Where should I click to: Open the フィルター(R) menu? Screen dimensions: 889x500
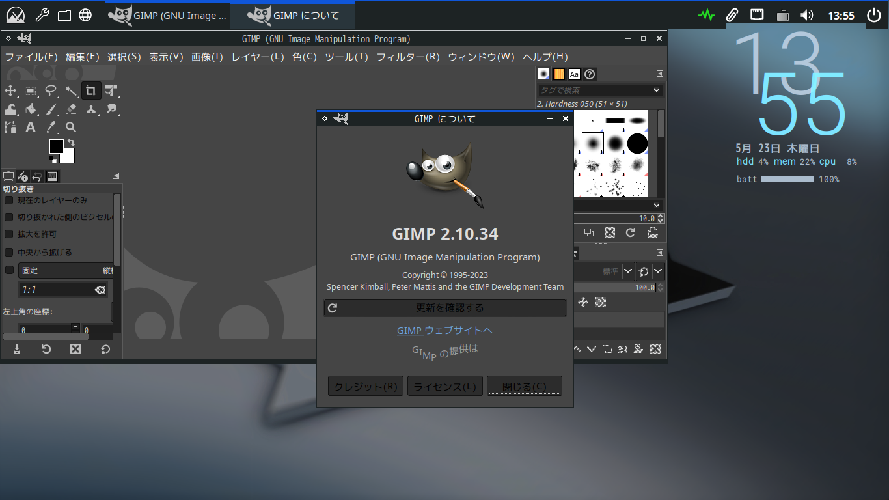408,57
